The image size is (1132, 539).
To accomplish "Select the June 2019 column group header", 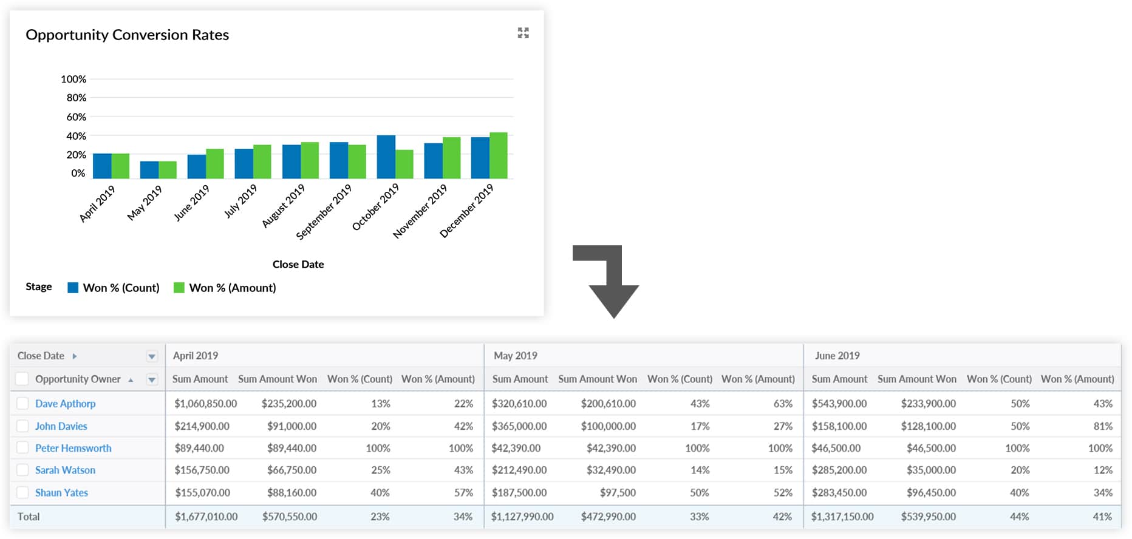I will coord(837,356).
